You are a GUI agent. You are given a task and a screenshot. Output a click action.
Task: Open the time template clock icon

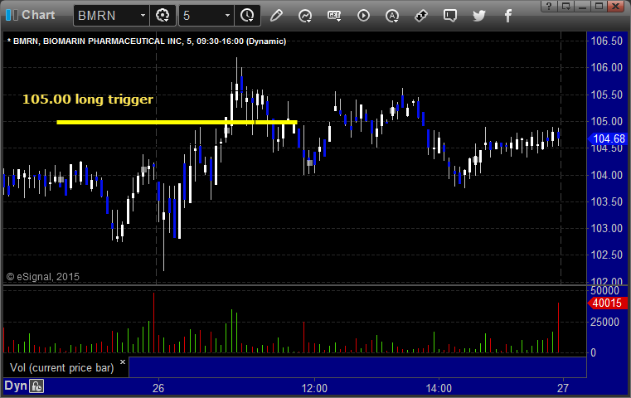point(247,16)
